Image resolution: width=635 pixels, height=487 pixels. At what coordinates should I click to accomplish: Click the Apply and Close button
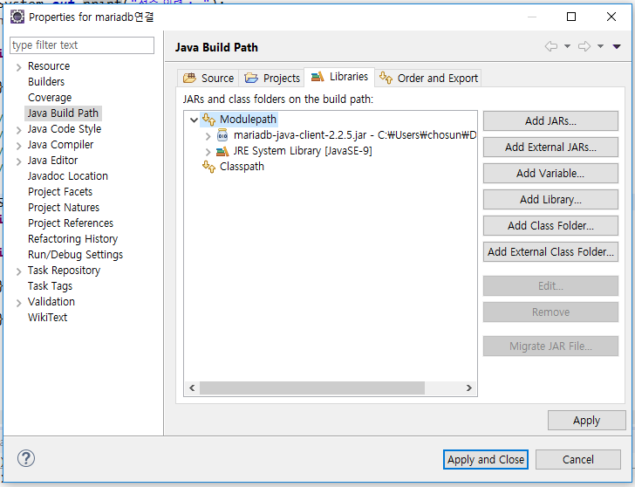486,459
